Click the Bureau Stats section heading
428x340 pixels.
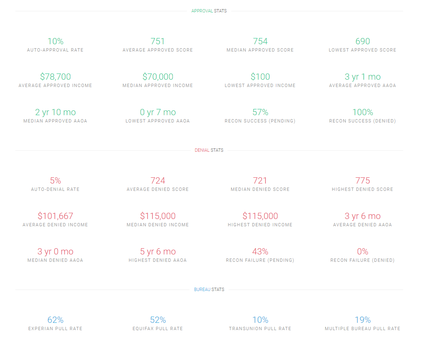tap(209, 290)
